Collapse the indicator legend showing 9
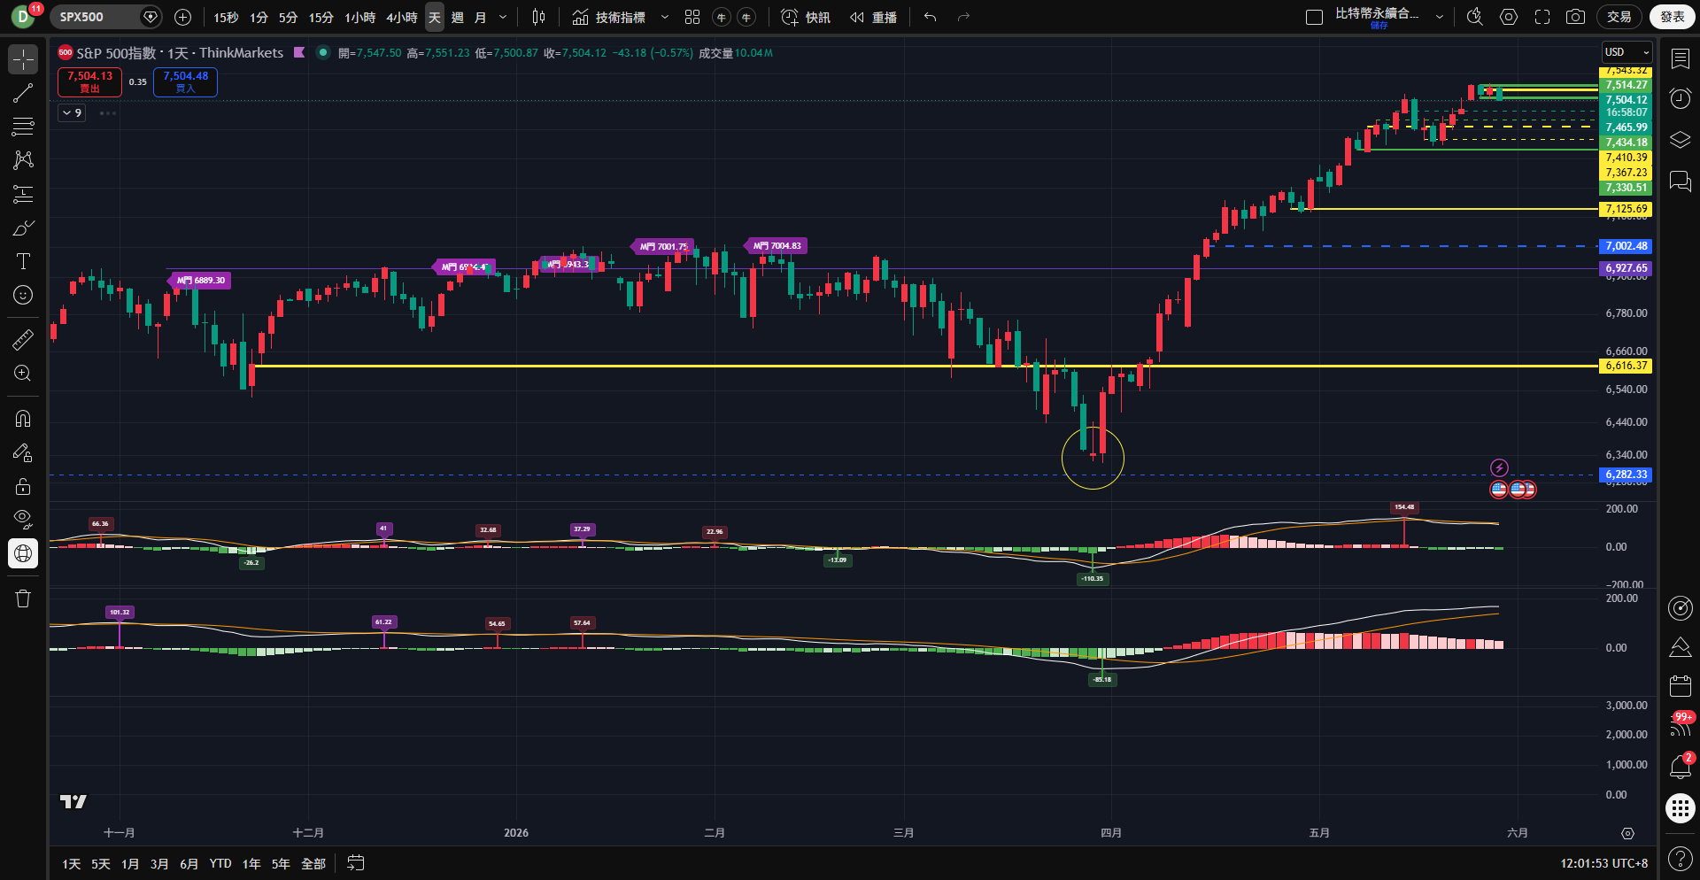This screenshot has height=880, width=1700. click(72, 112)
